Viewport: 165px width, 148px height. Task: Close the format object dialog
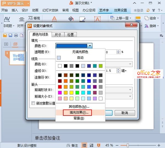(131, 25)
